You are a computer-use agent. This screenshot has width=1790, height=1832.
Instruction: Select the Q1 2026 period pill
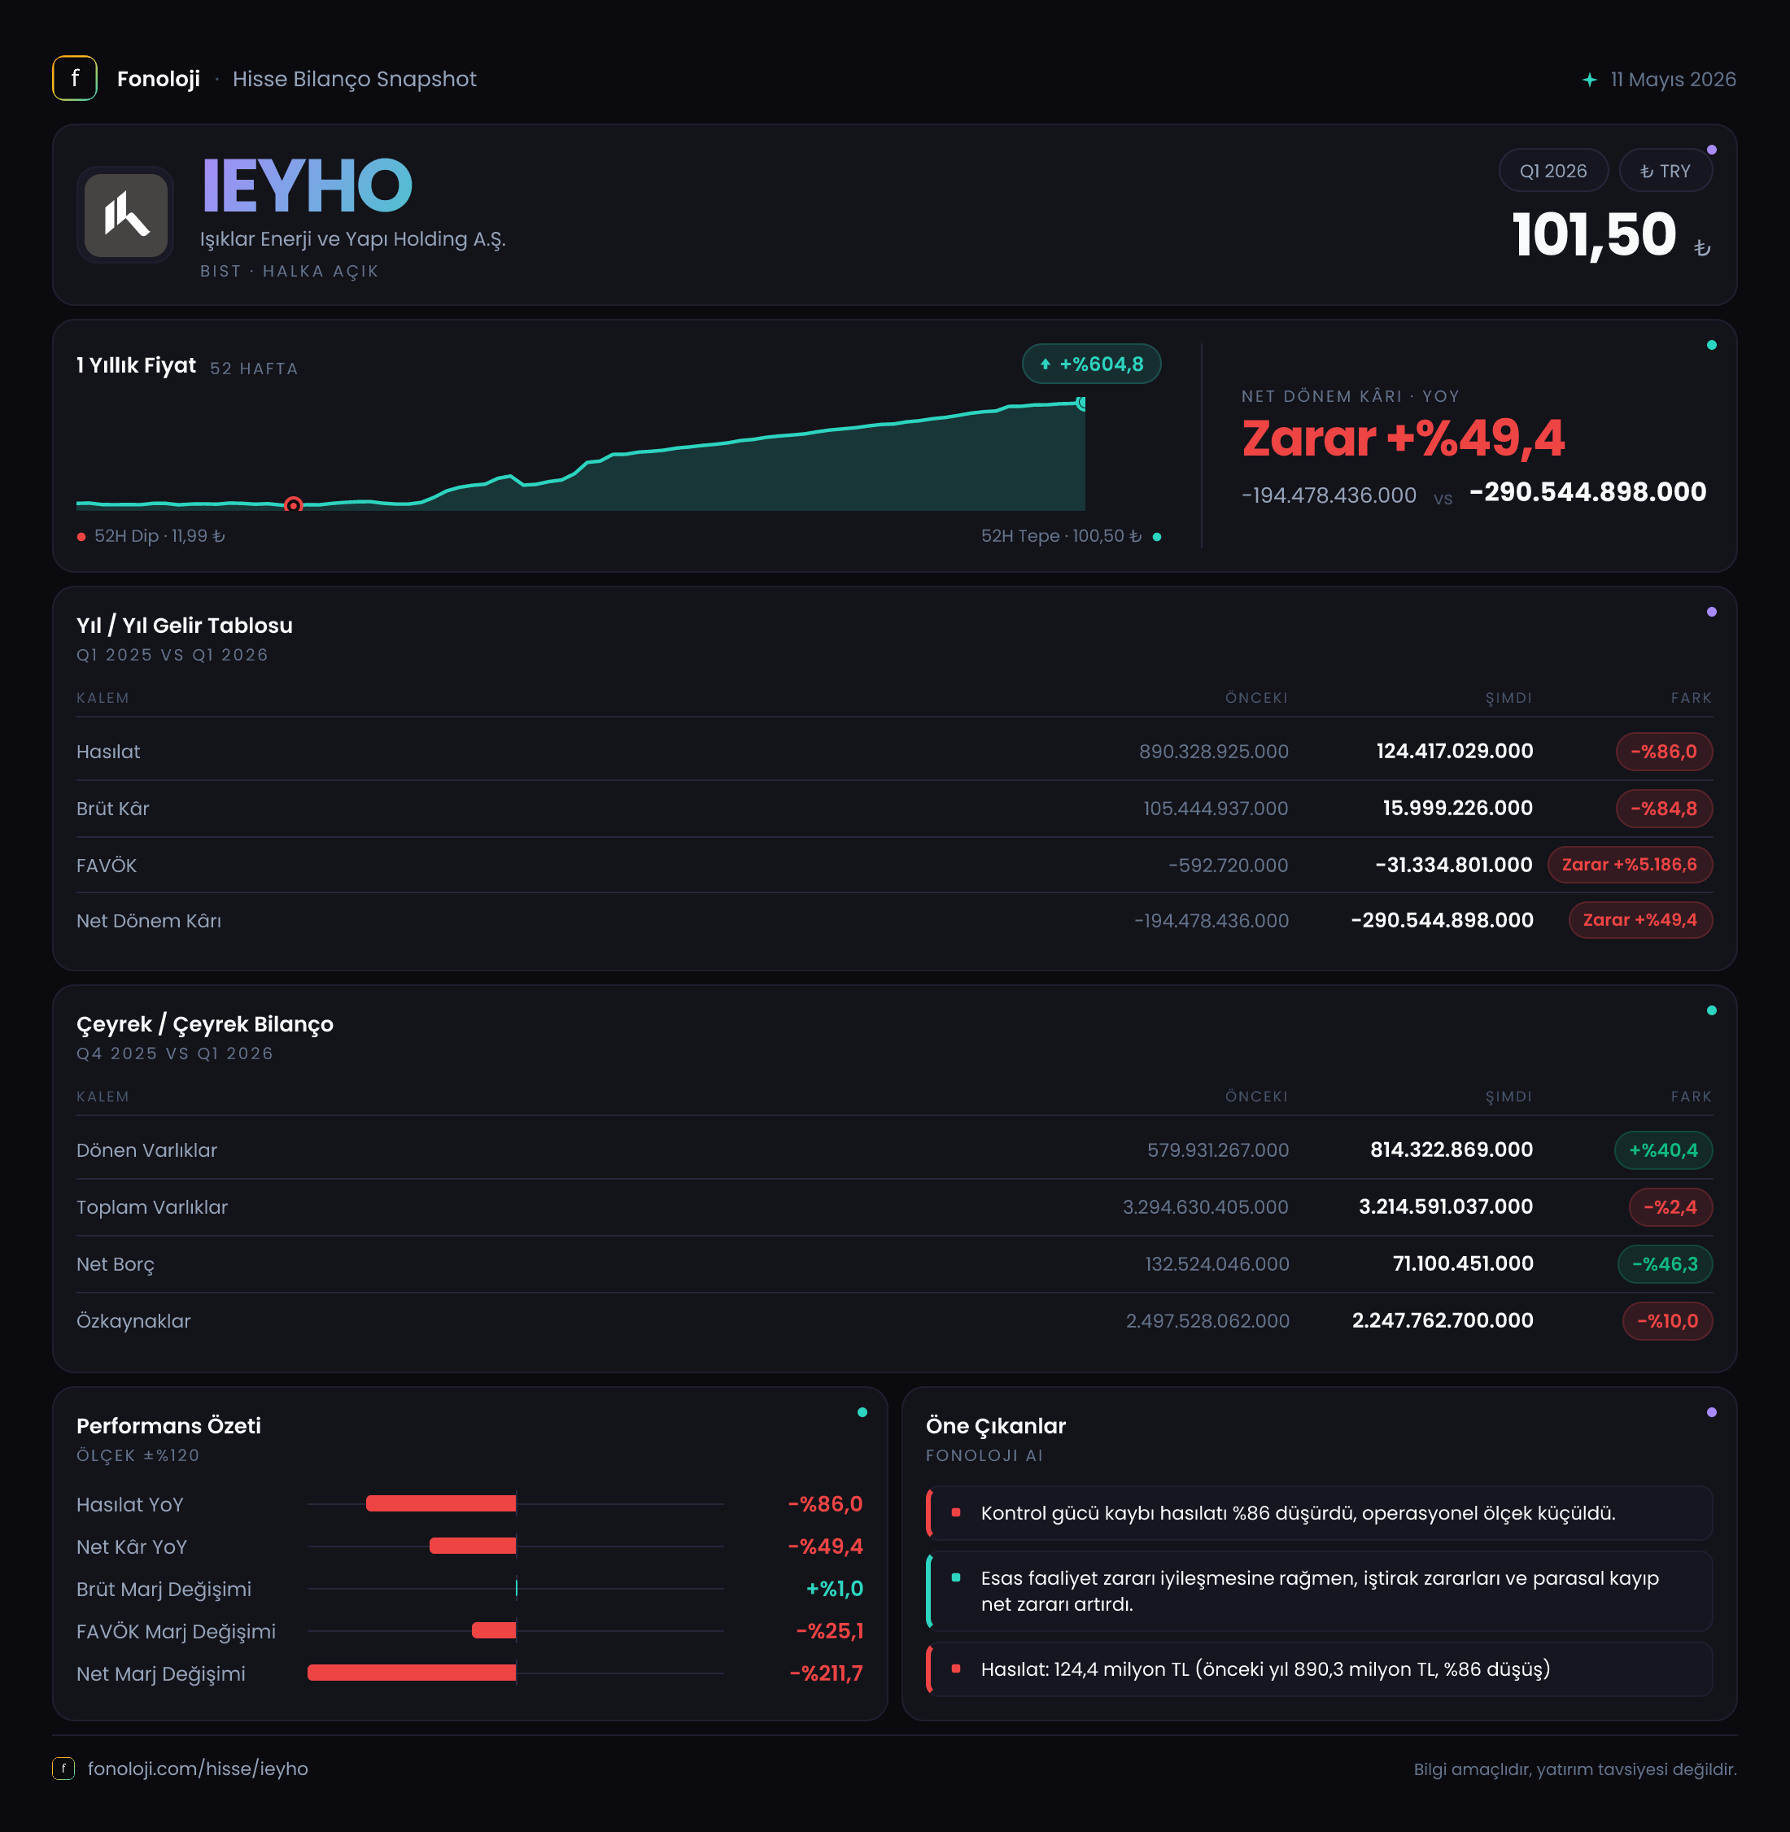pos(1553,171)
